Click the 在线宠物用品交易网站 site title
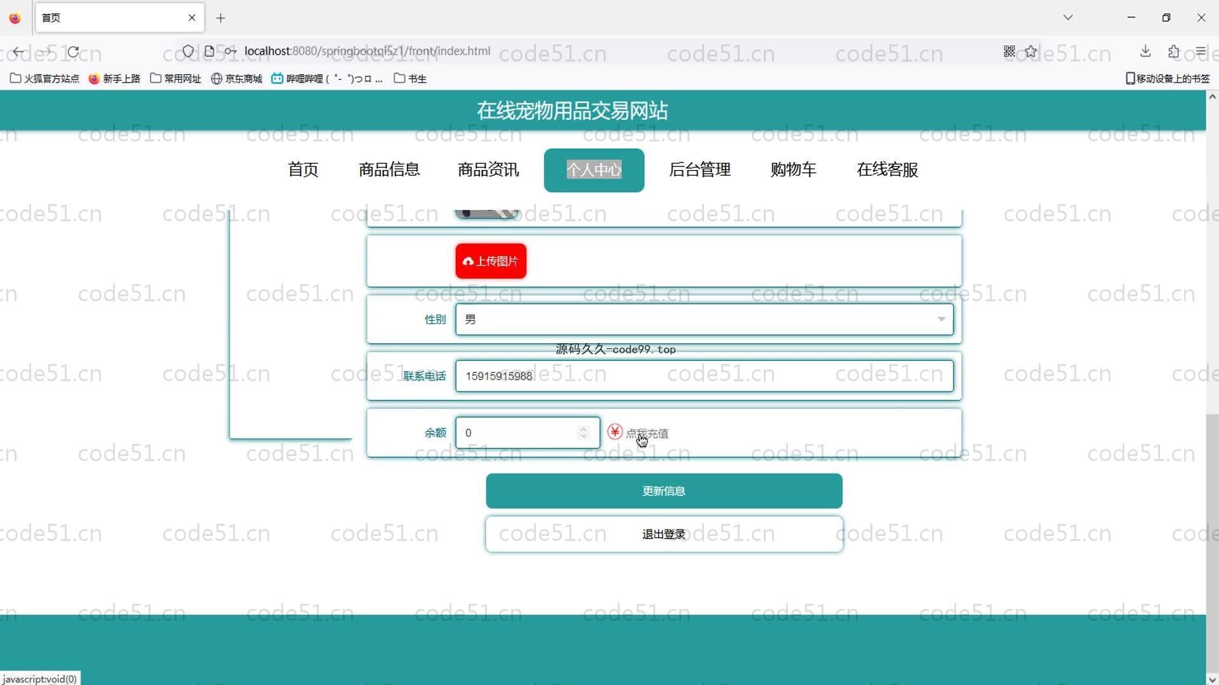Viewport: 1219px width, 685px height. point(572,111)
